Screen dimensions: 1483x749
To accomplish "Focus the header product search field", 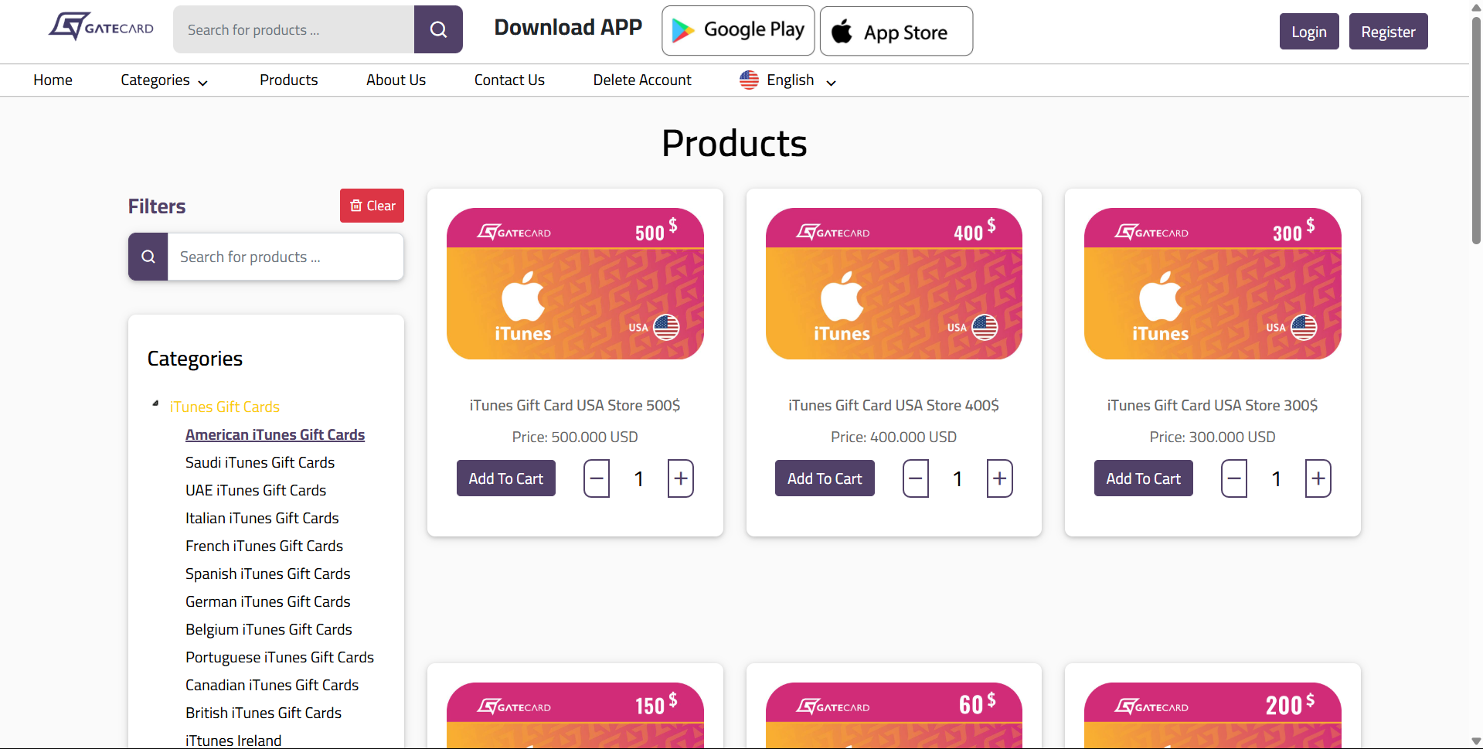I will pyautogui.click(x=294, y=29).
